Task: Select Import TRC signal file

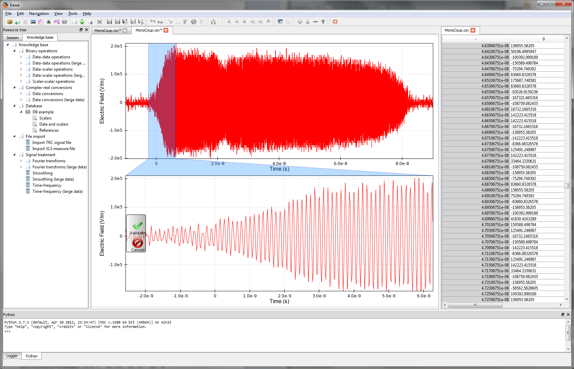Action: (52, 143)
